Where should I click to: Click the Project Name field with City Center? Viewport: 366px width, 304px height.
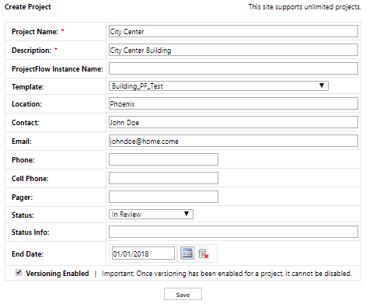point(233,31)
